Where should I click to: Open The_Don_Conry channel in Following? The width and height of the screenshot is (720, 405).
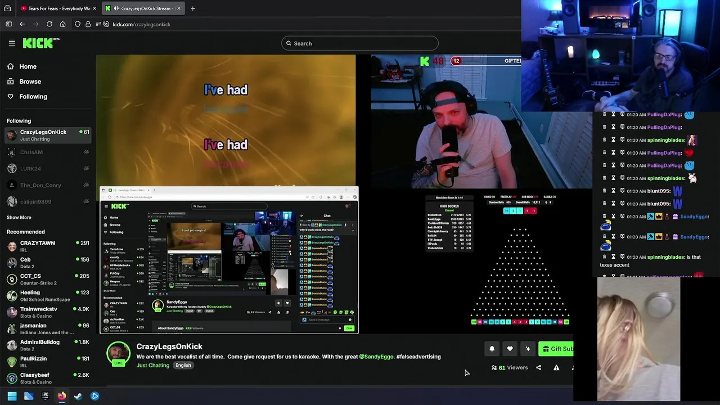click(x=47, y=185)
